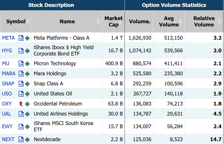
Task: Sort by the Avg Volume column header
Action: click(x=169, y=22)
